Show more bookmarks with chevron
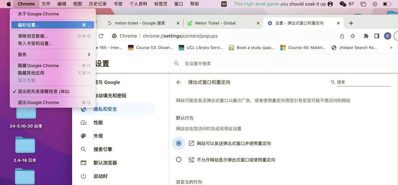Screen dimensions: 398x185 (x=391, y=48)
